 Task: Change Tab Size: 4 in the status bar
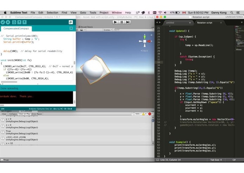point(216,160)
